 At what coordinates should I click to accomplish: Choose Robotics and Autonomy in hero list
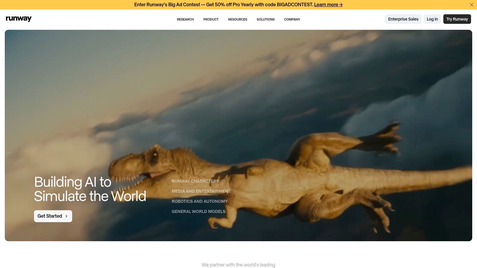click(199, 201)
